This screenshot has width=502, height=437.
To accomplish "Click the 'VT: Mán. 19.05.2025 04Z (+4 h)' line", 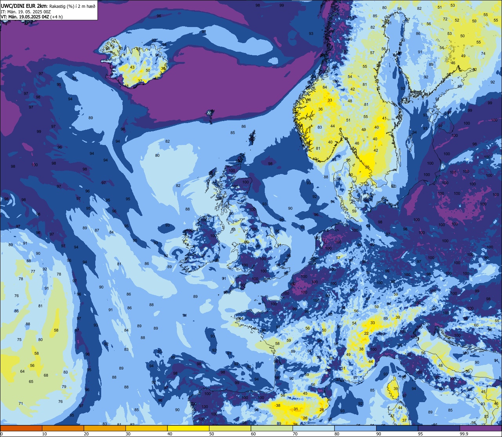I will (32, 17).
